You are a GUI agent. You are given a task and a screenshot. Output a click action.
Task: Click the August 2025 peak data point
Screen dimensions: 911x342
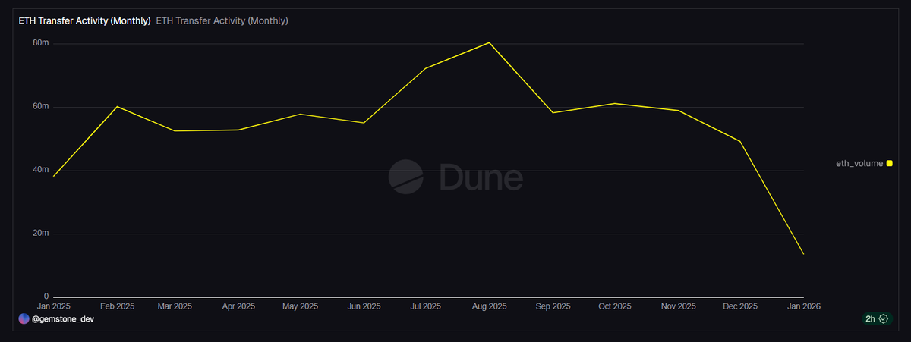(490, 42)
